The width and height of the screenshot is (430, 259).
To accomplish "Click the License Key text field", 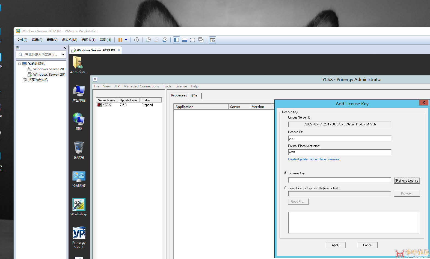I will click(340, 180).
